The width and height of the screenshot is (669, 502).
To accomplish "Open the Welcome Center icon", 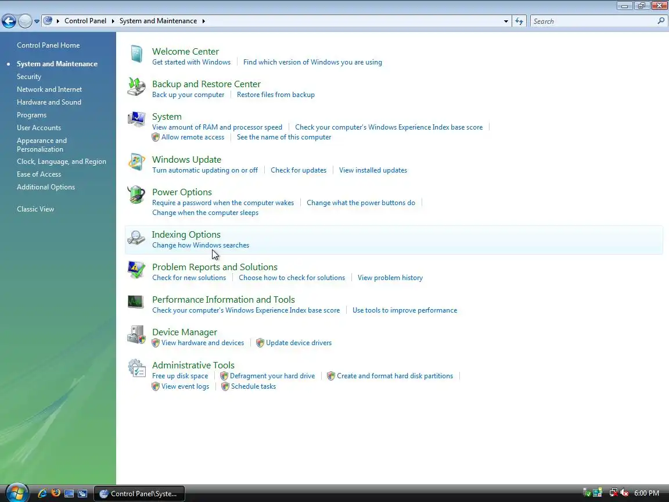I will tap(136, 54).
